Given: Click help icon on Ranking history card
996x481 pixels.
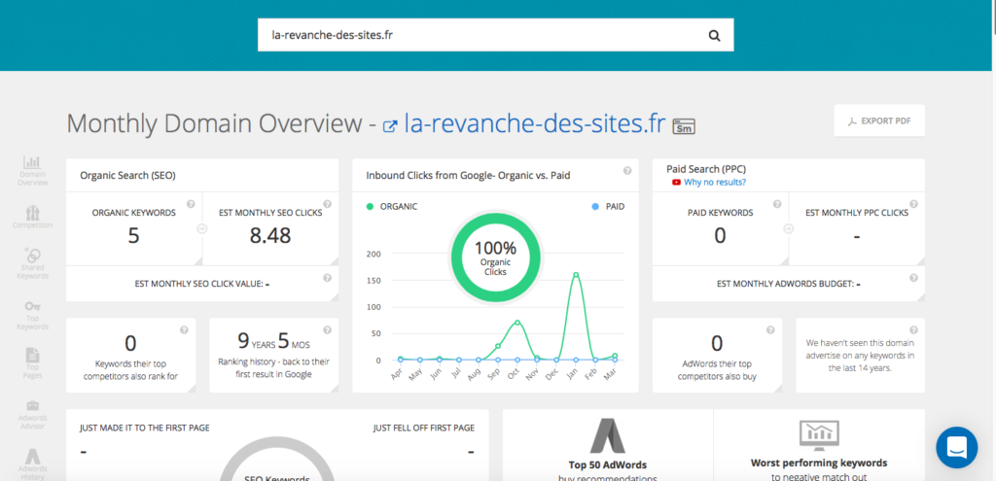Looking at the screenshot, I should [x=327, y=330].
